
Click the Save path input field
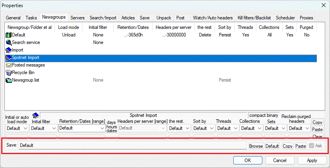pyautogui.click(x=132, y=146)
